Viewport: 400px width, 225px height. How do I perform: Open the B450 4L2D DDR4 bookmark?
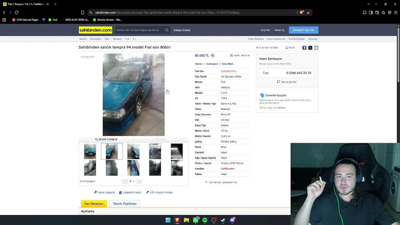tap(75, 20)
